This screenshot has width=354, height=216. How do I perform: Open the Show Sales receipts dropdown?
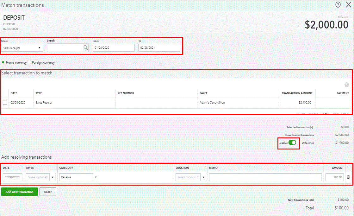[x=22, y=48]
